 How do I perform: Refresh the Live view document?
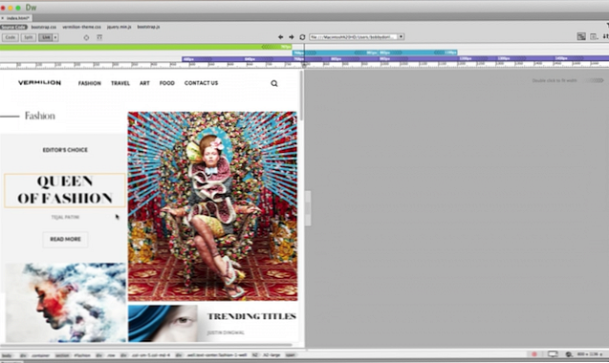[302, 37]
